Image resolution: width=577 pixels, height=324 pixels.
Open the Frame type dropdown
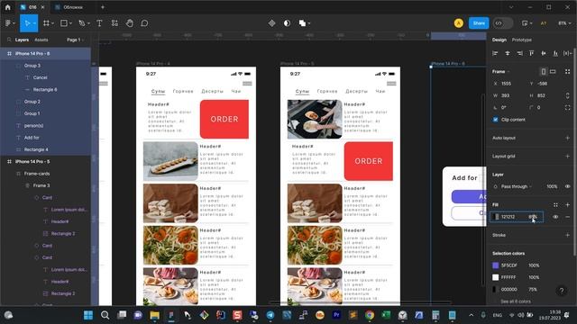501,72
